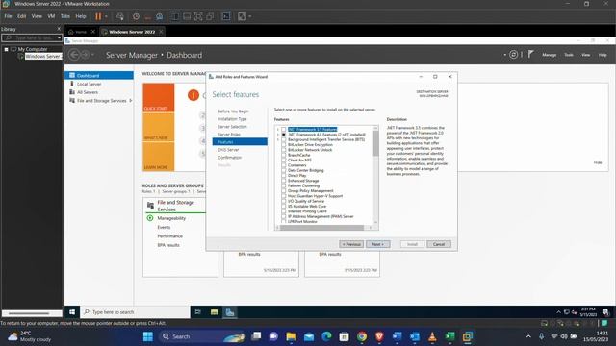Open VMware snapshot manager icon
This screenshot has width=616, height=346.
pos(160,16)
